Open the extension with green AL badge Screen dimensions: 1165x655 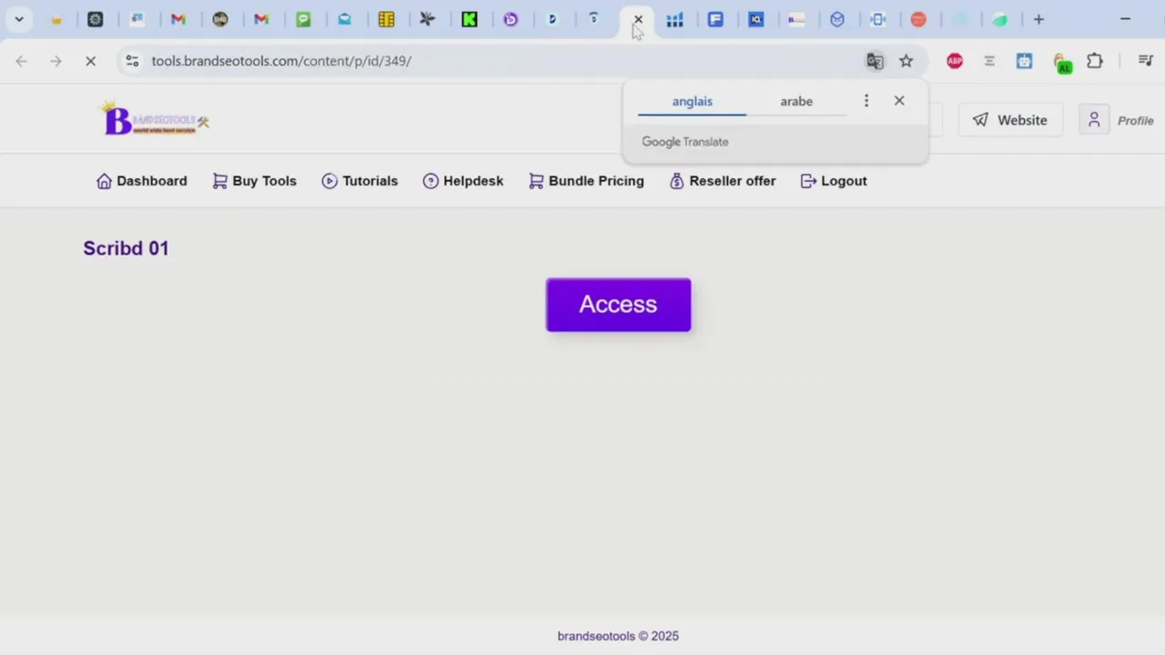click(1061, 63)
